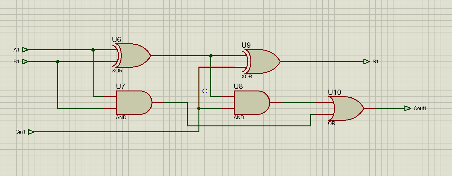Select the U10 OR gate symbol
This screenshot has width=452, height=176.
(x=346, y=108)
